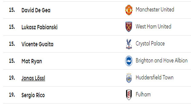Open the Crystal Palace eagle crest
The height and width of the screenshot is (104, 191).
pos(129,44)
